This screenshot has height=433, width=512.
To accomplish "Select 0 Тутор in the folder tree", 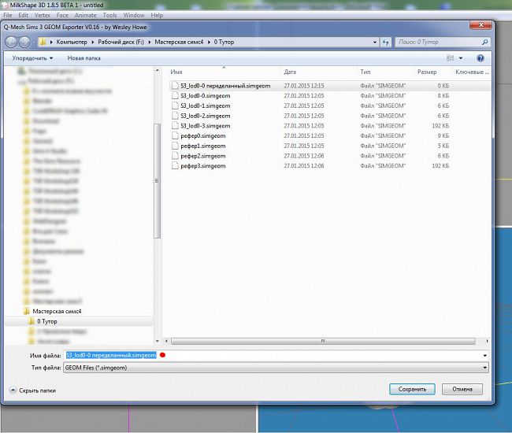I will [47, 321].
